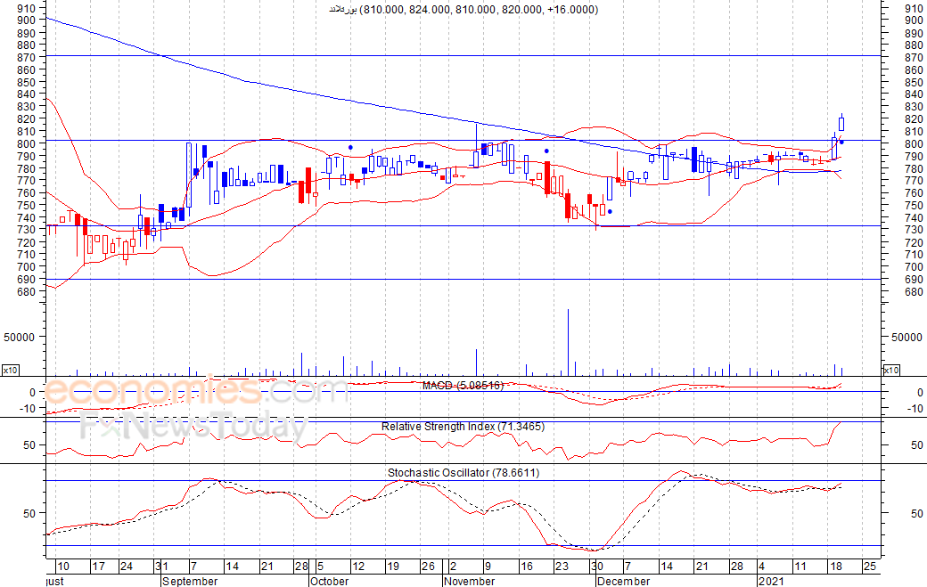
Task: Click the October month label
Action: (329, 581)
